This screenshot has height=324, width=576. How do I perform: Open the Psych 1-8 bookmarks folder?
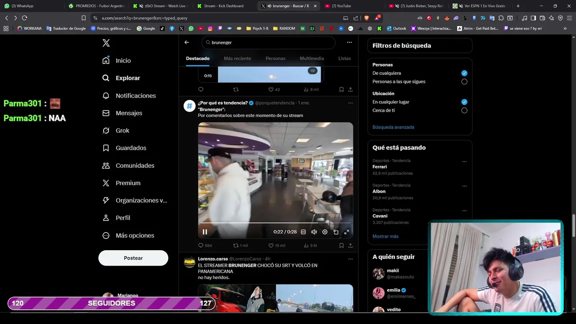click(257, 28)
